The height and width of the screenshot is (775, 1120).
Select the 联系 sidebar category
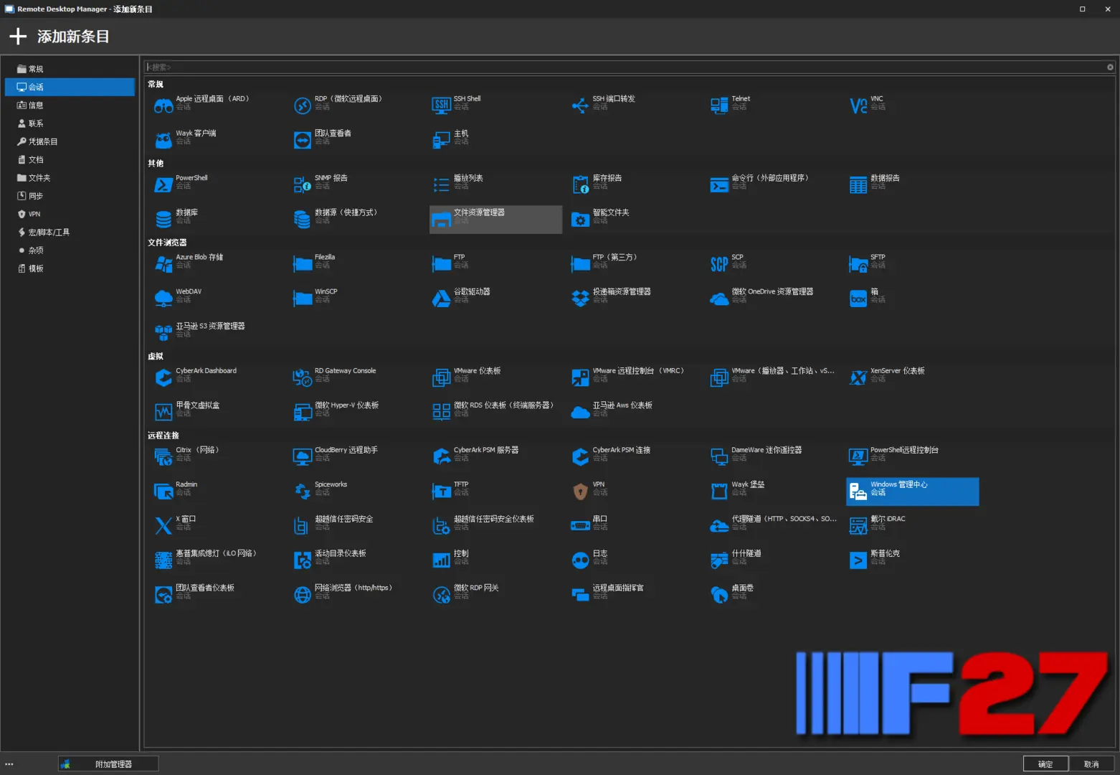pos(70,123)
